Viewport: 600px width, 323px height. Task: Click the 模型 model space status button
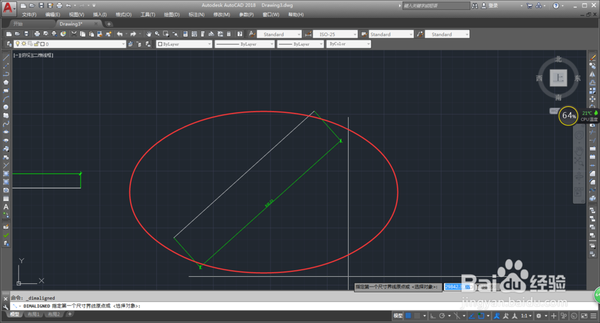point(398,316)
